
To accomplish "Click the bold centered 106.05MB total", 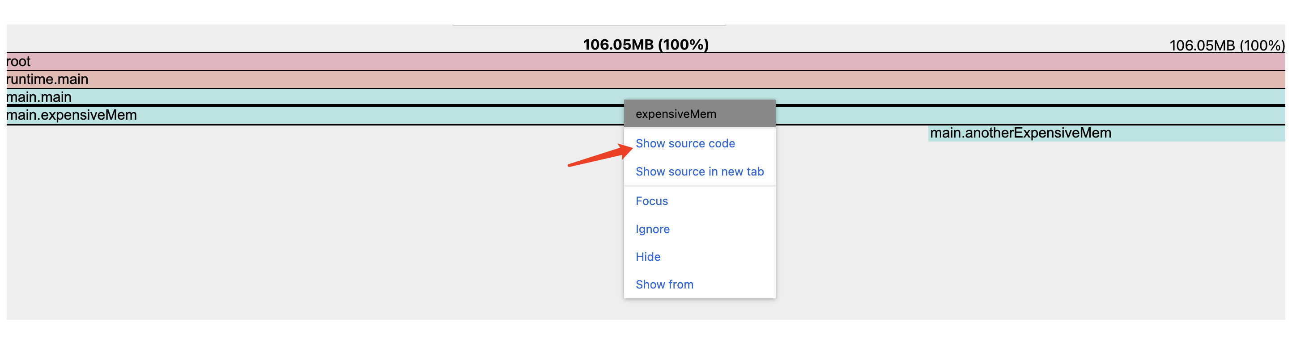I will [646, 45].
